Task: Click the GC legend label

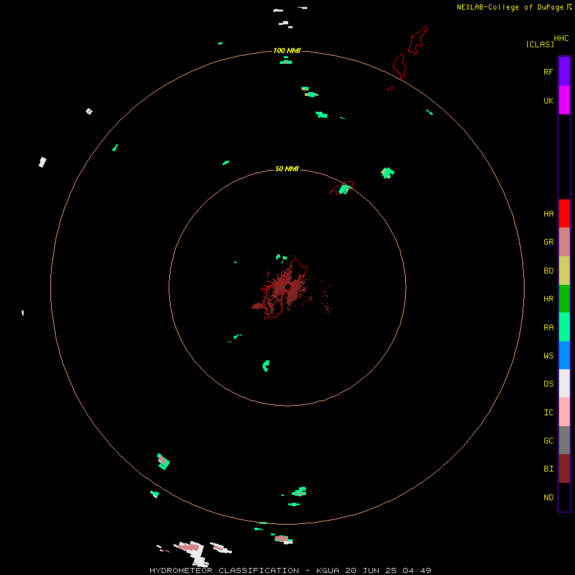Action: (x=548, y=441)
